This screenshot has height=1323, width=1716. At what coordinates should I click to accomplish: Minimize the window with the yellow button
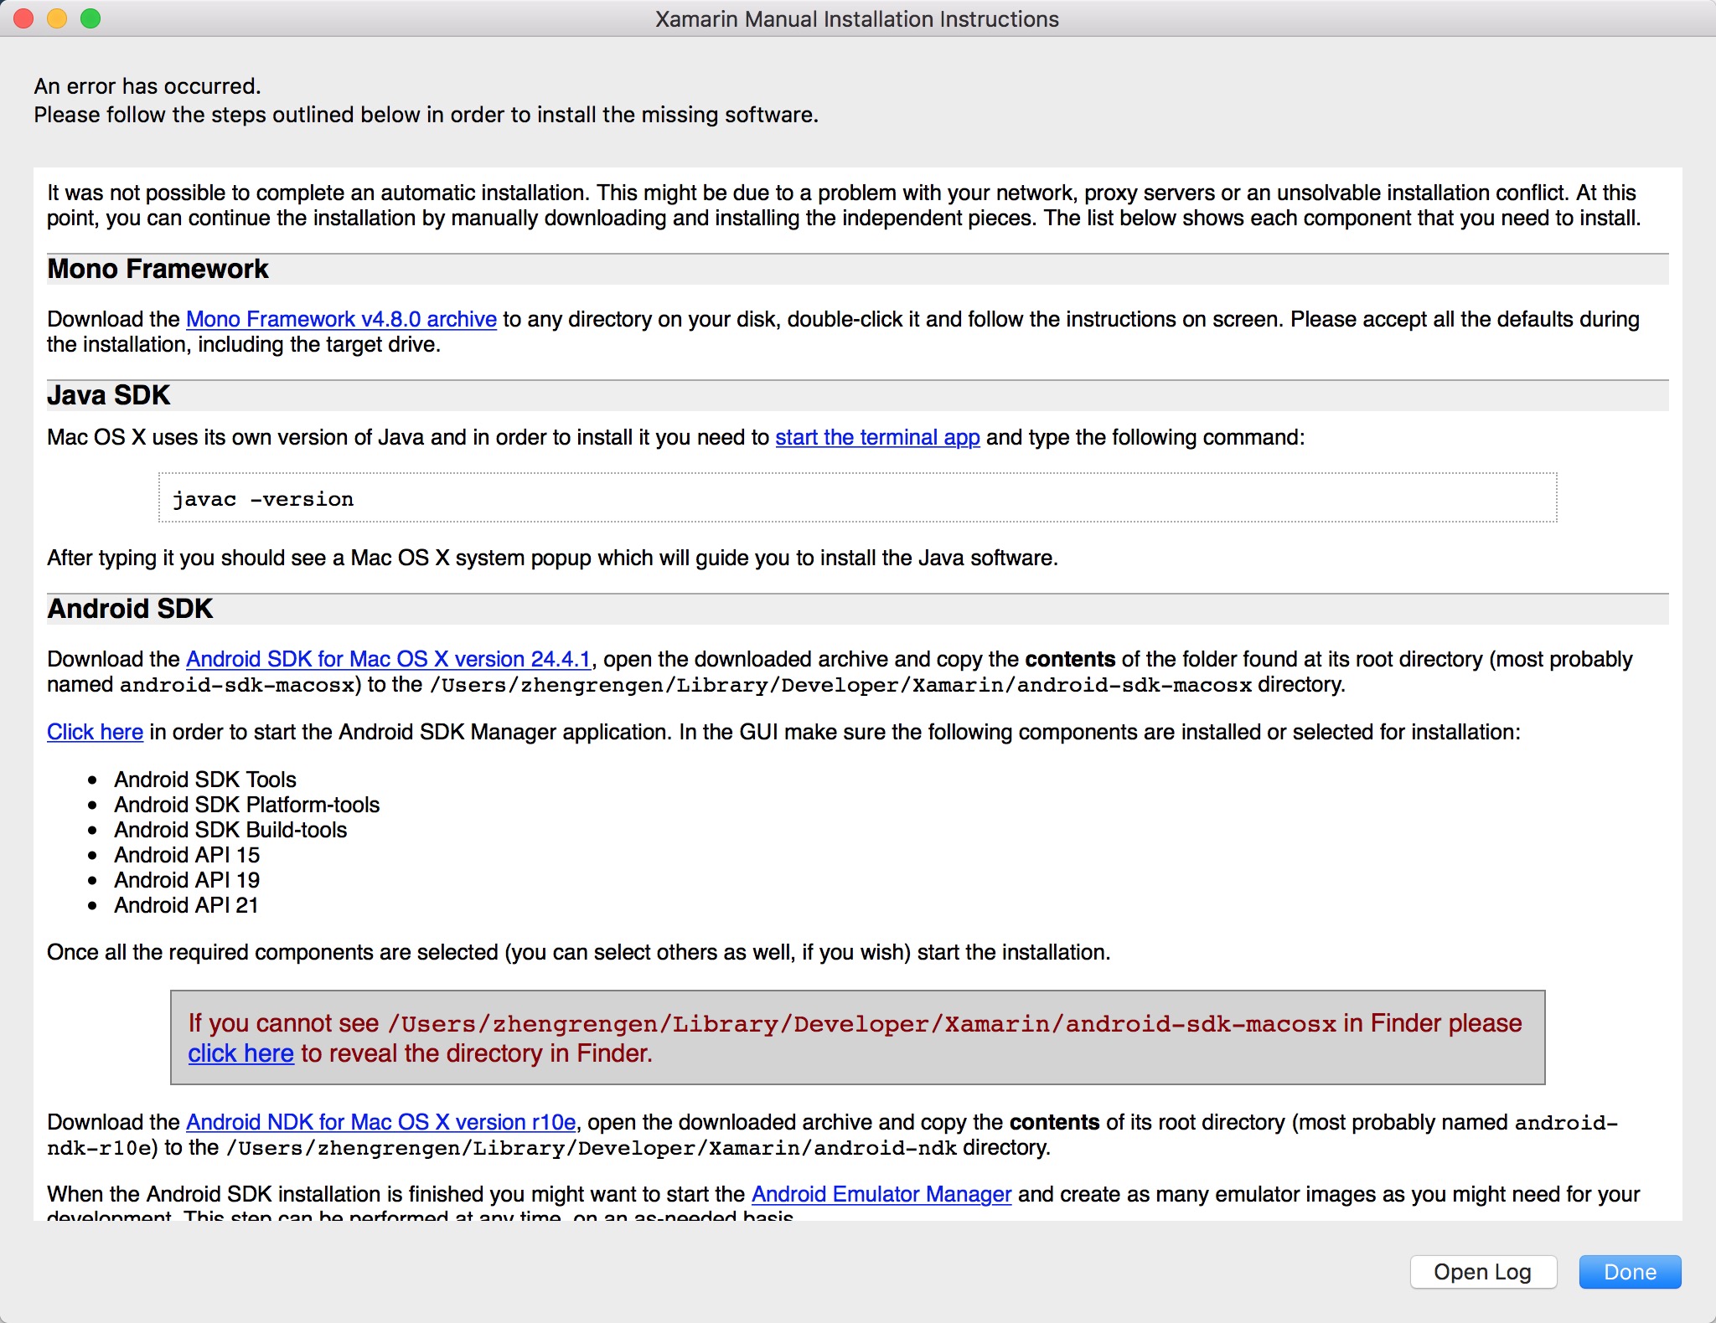pos(57,18)
